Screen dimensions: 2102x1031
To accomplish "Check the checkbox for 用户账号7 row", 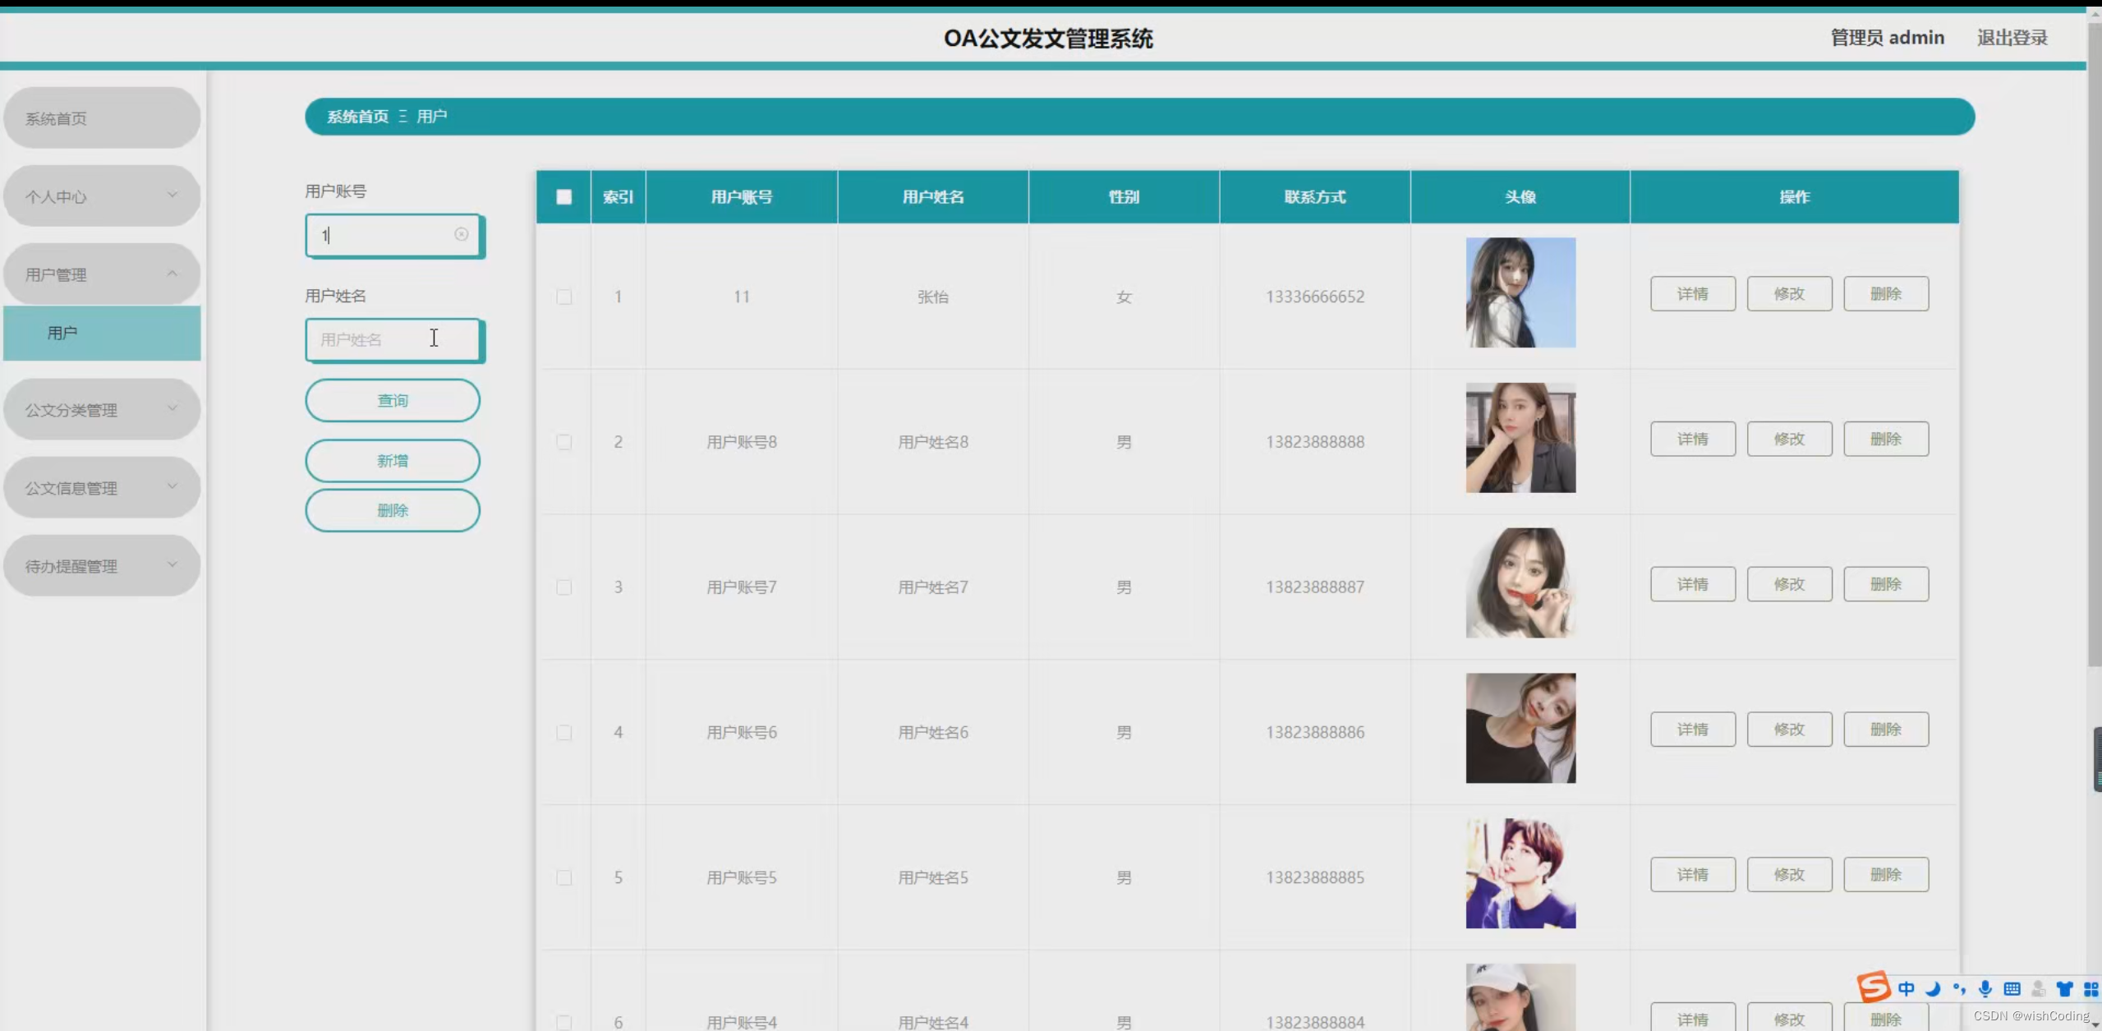I will [563, 587].
